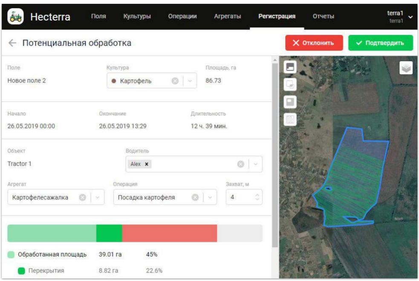
Task: Adjust the Захват width stepper arrows
Action: [257, 197]
